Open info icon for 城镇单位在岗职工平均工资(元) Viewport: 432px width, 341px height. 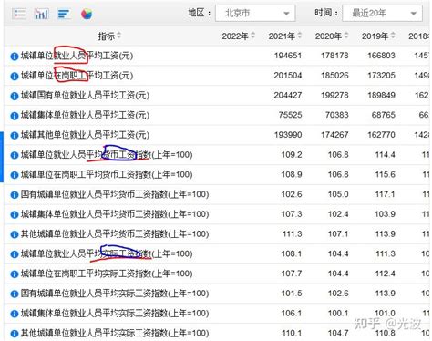(15, 76)
